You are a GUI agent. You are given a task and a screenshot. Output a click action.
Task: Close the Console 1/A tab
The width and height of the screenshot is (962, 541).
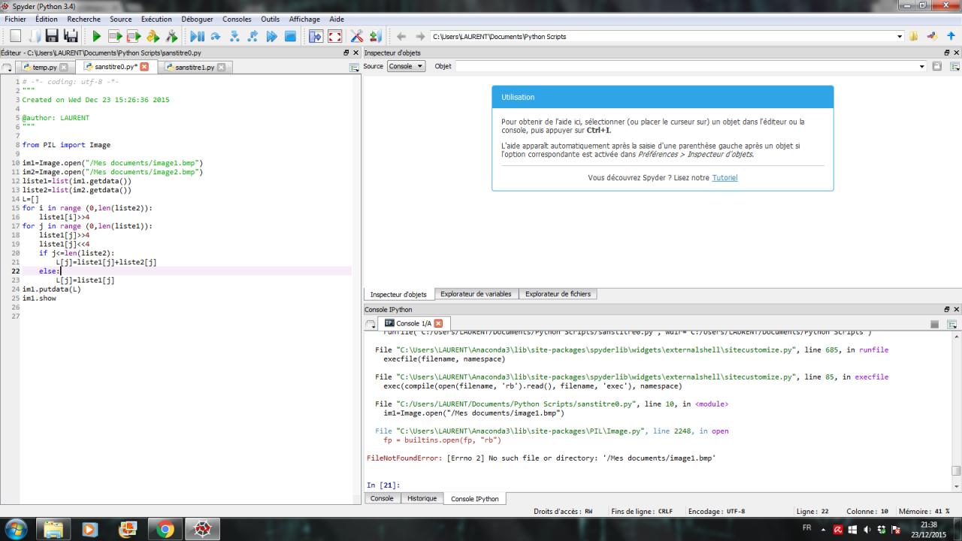tap(438, 323)
